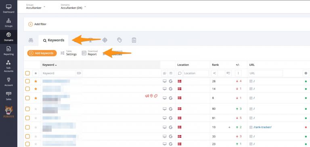
Task: Open Sales in the sidebar
Action: tap(8, 96)
